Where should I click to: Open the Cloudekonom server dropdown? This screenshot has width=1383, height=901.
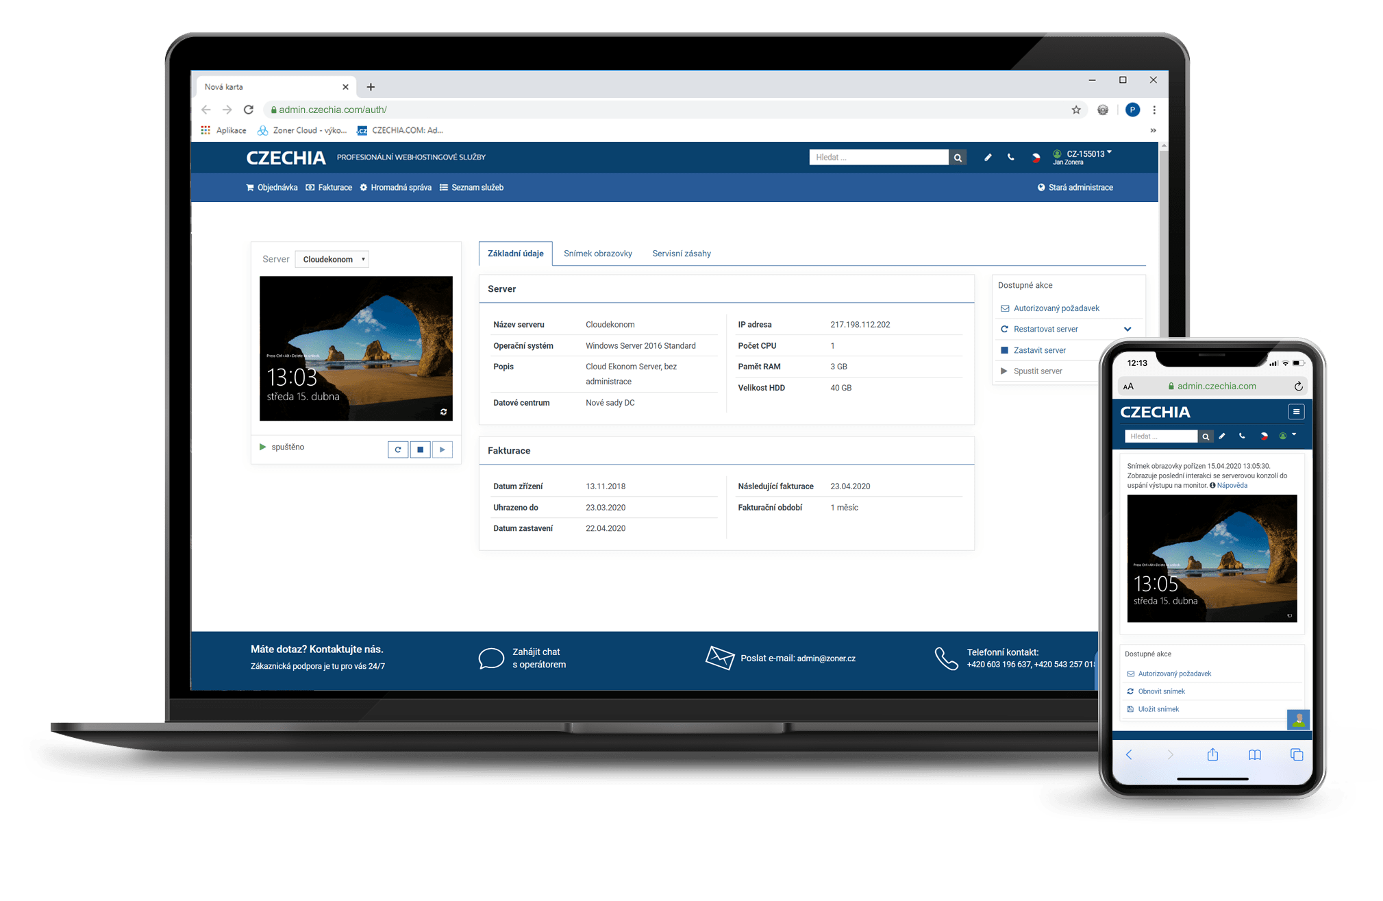click(332, 259)
